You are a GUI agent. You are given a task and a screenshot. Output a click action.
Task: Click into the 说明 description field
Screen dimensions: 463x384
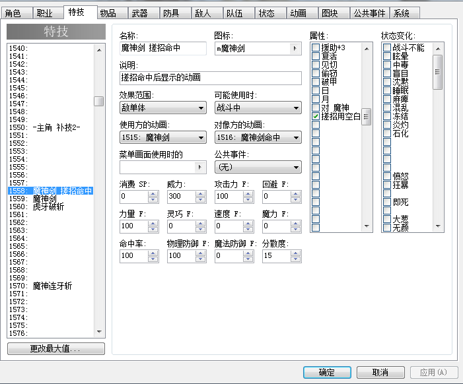click(211, 78)
